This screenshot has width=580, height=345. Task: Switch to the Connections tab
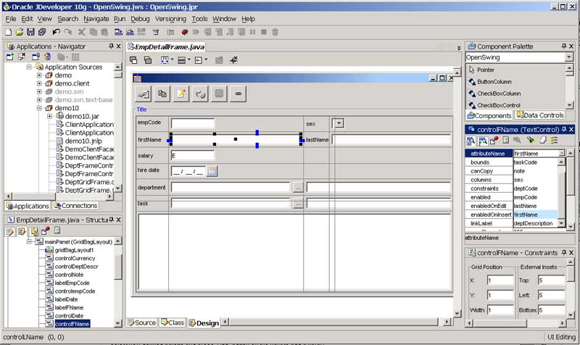pyautogui.click(x=75, y=206)
